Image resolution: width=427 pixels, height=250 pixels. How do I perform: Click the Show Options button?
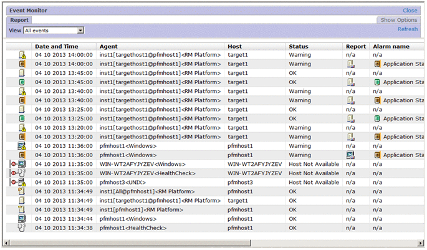(398, 20)
